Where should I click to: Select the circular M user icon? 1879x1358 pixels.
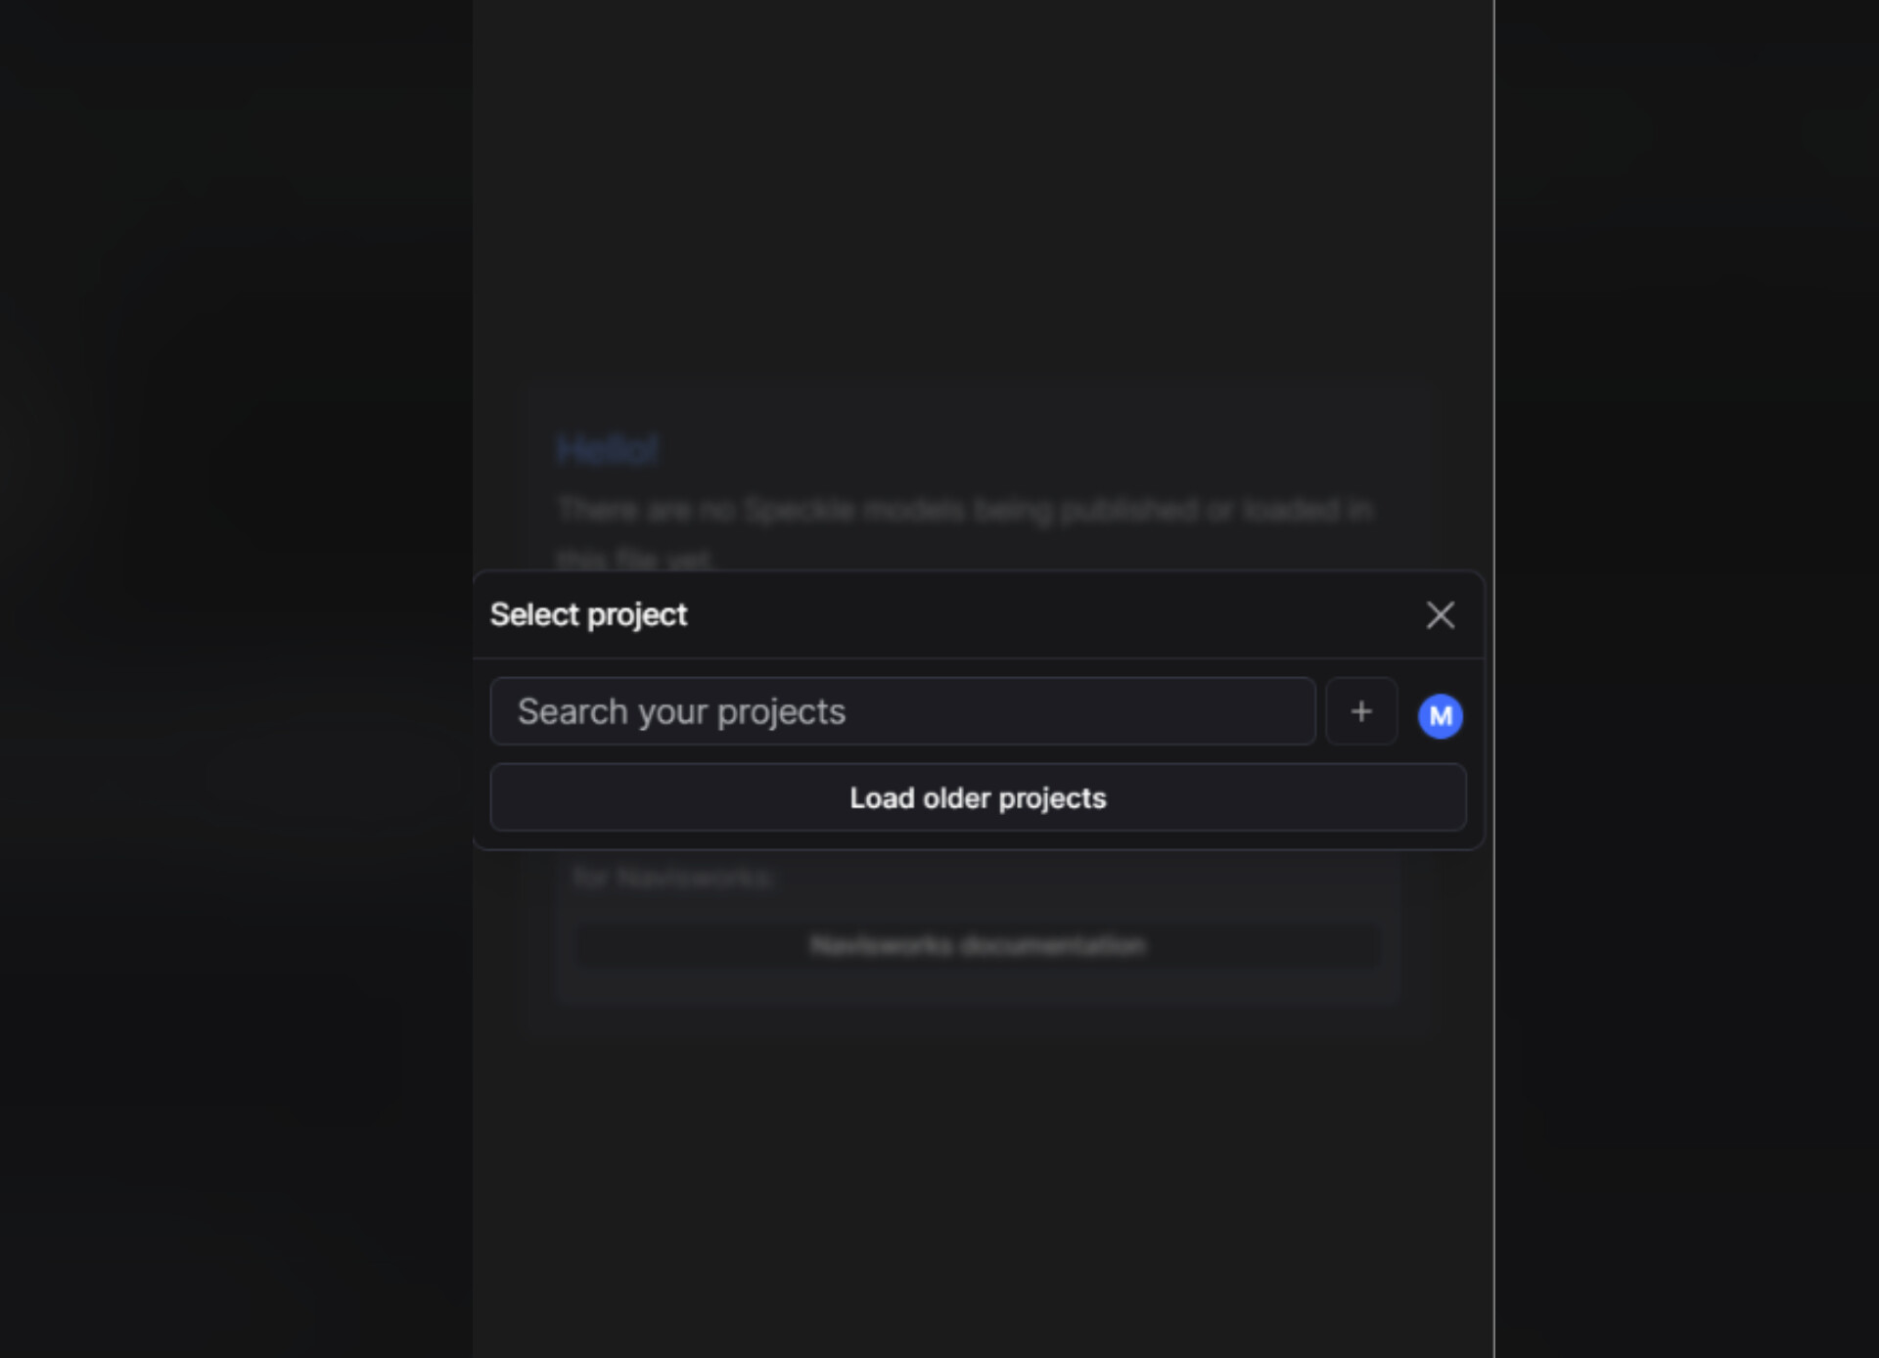[1441, 716]
